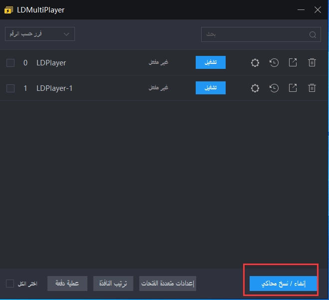Select the LDPlayer-1 instance name text
Viewport: 329px width, 300px height.
pyautogui.click(x=54, y=88)
